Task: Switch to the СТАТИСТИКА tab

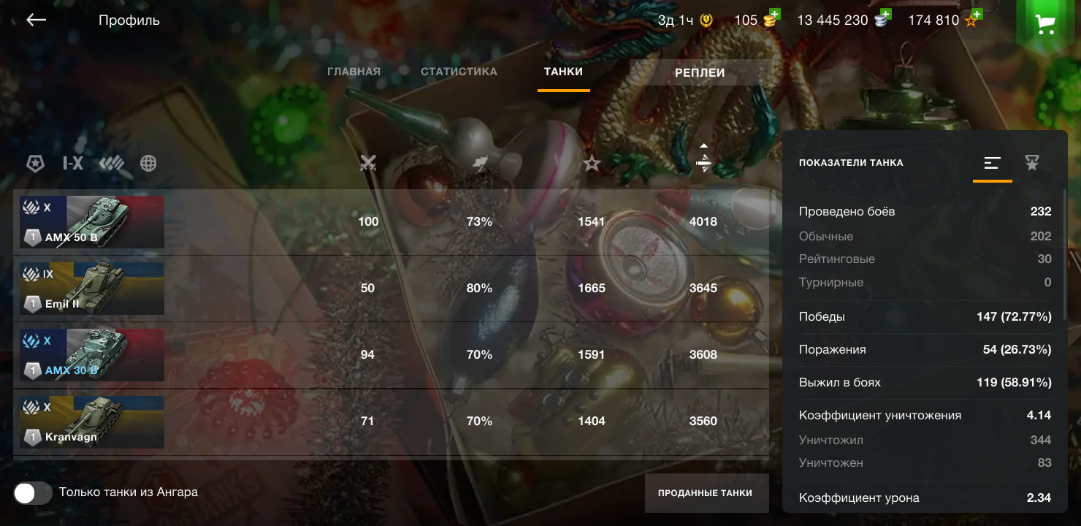Action: (x=459, y=72)
